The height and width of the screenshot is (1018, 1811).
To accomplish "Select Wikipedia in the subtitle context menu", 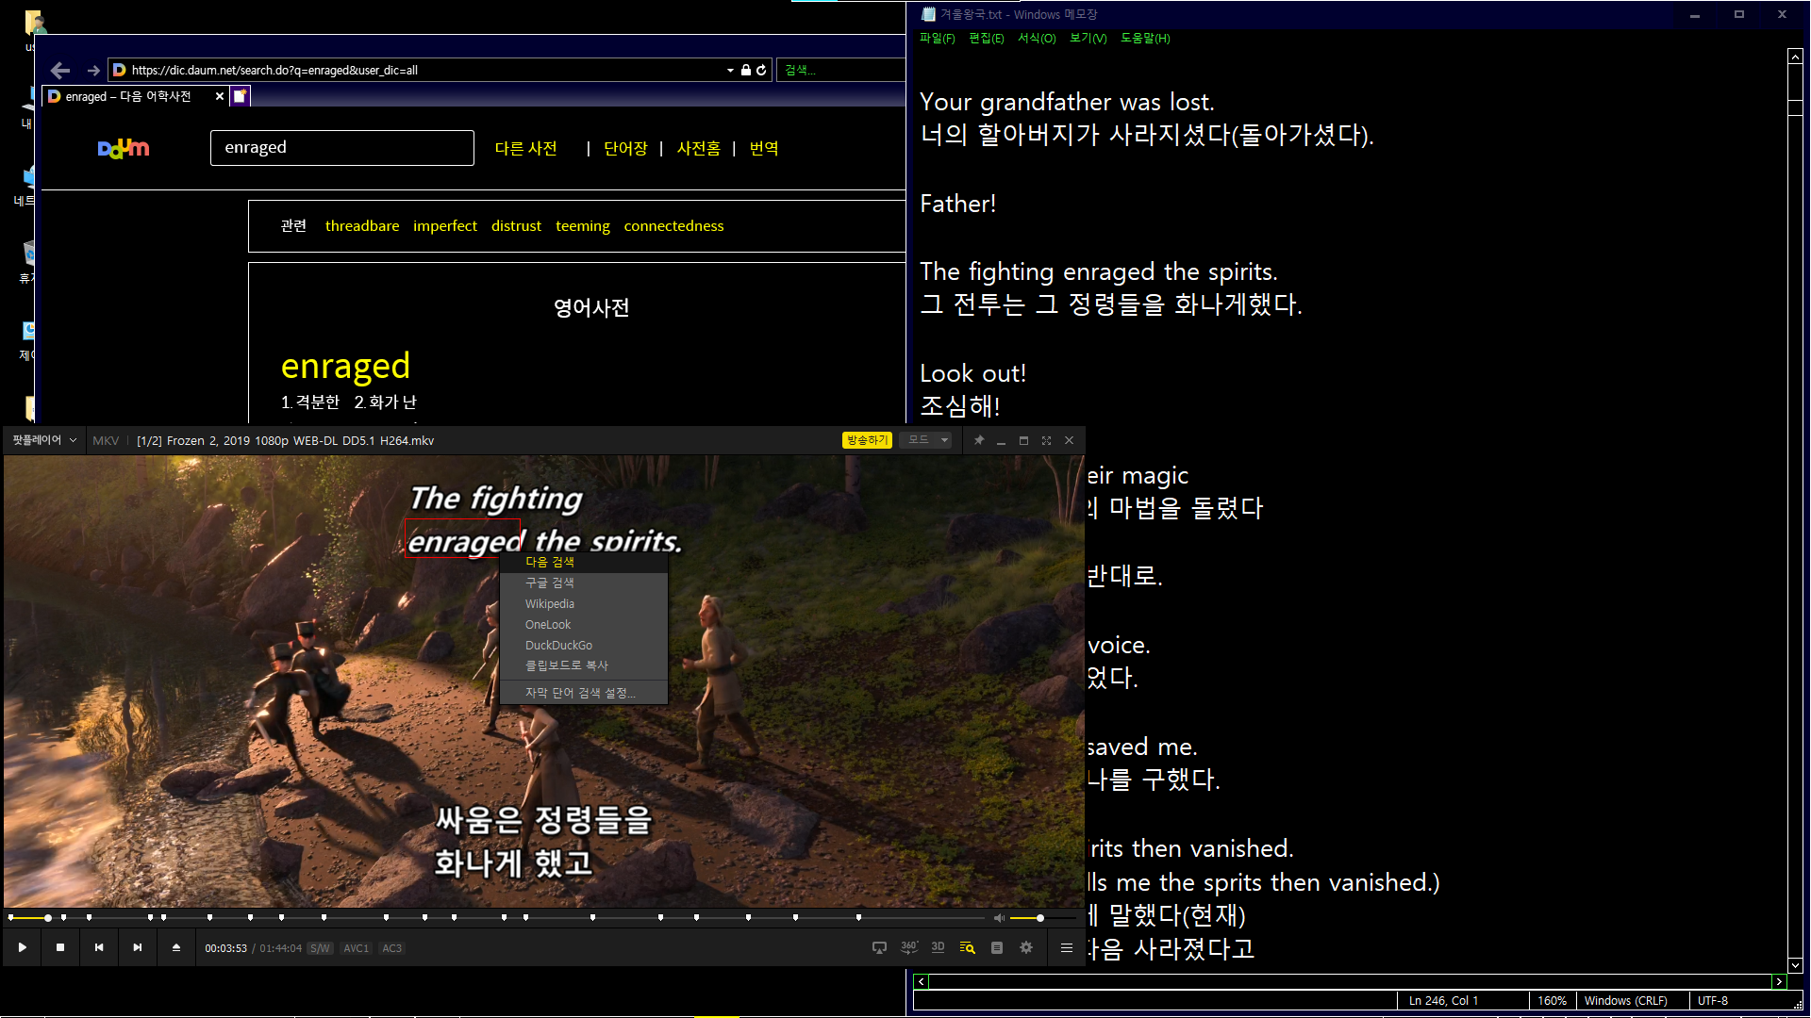I will [550, 603].
